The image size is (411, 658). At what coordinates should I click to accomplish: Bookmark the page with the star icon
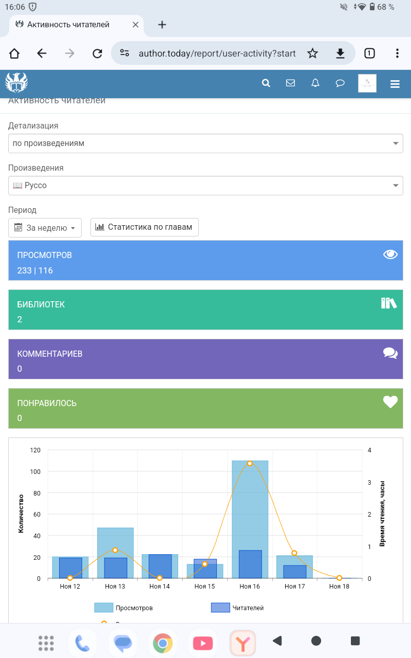[312, 53]
